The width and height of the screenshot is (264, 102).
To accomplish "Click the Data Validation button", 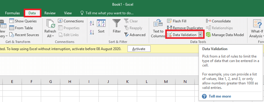I will (182, 35).
